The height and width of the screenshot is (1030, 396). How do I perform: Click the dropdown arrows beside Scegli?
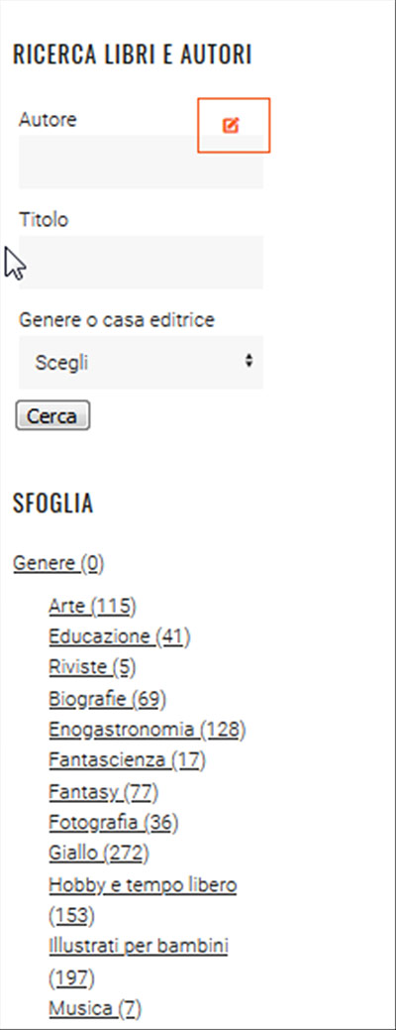coord(248,361)
